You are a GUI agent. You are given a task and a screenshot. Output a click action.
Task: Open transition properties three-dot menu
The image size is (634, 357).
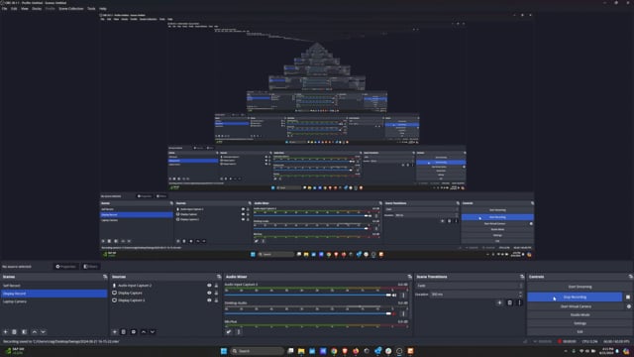pyautogui.click(x=519, y=302)
